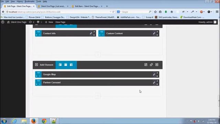Click Add Element button in lower section

[44, 65]
